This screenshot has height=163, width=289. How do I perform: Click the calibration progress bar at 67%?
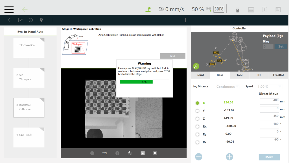click(x=144, y=82)
